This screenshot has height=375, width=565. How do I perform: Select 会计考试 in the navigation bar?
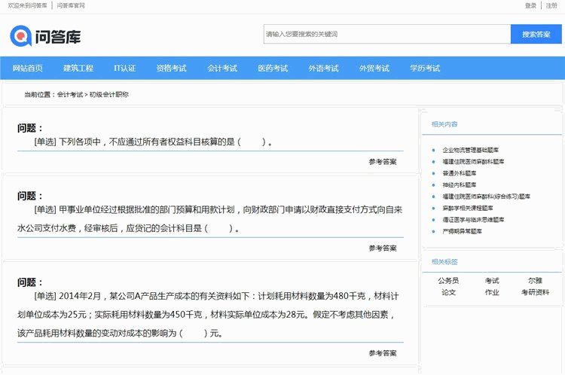(x=222, y=68)
